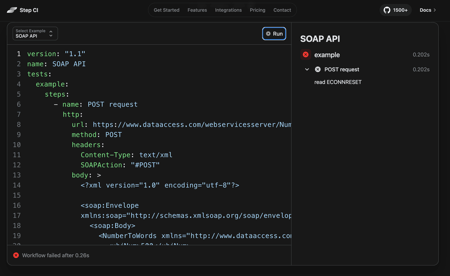The width and height of the screenshot is (450, 276).
Task: Click the red workflow failed status icon
Action: (16, 255)
